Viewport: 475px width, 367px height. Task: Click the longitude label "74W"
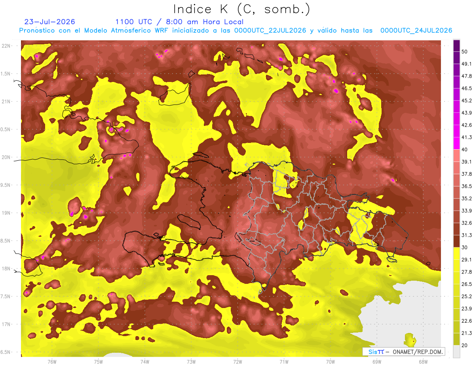point(144,361)
